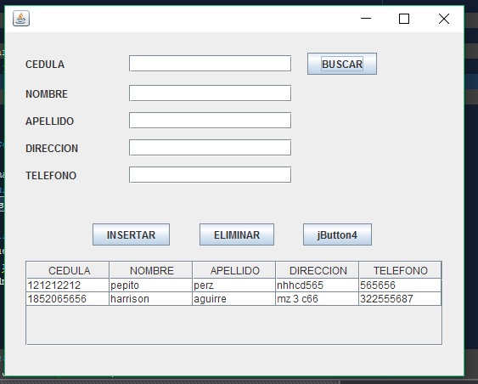Select table cell 322555687
Viewport: 478px width, 384px height.
pyautogui.click(x=400, y=299)
